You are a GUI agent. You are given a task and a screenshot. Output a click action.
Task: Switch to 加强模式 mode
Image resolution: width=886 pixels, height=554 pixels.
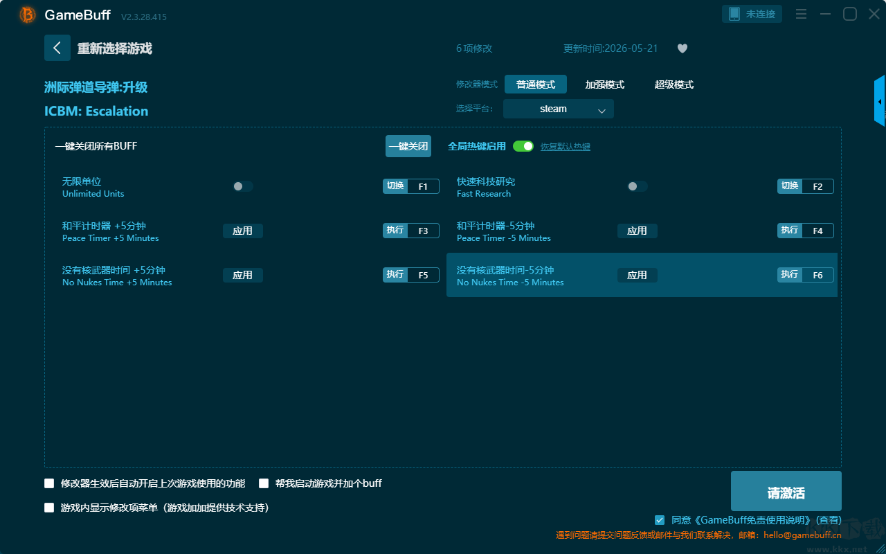[x=605, y=84]
